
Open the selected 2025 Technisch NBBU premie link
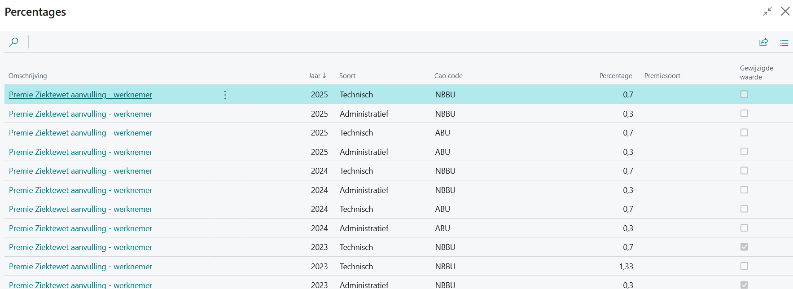(80, 95)
